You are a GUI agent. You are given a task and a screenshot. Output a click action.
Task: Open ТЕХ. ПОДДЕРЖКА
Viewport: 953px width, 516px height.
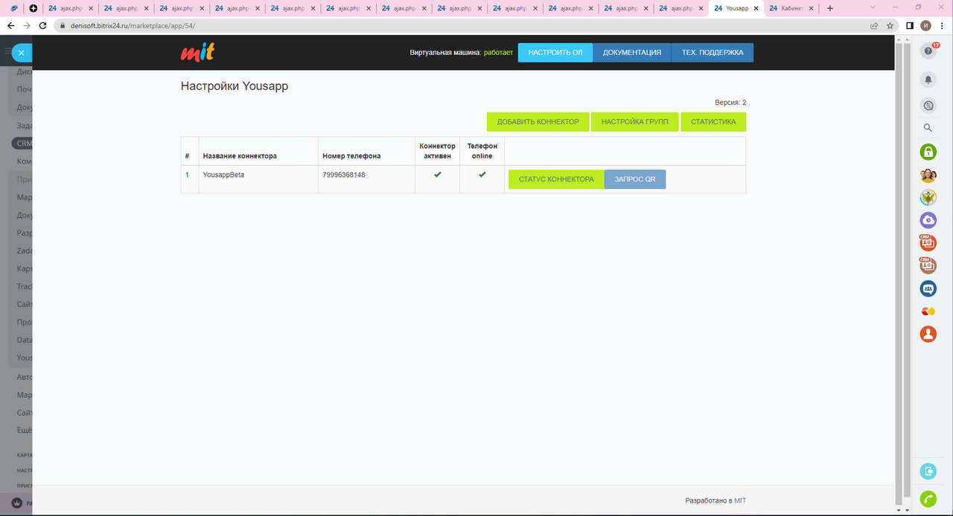[x=713, y=52]
